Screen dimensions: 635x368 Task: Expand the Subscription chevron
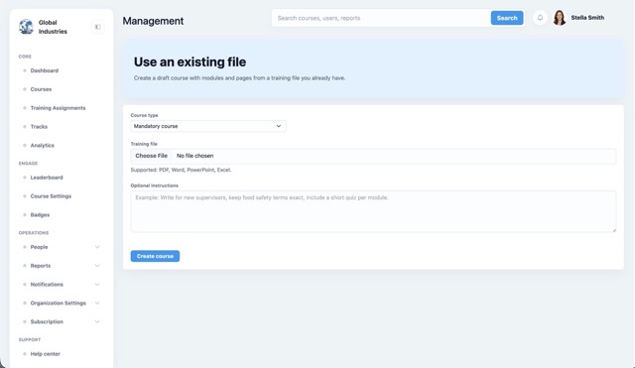[97, 321]
